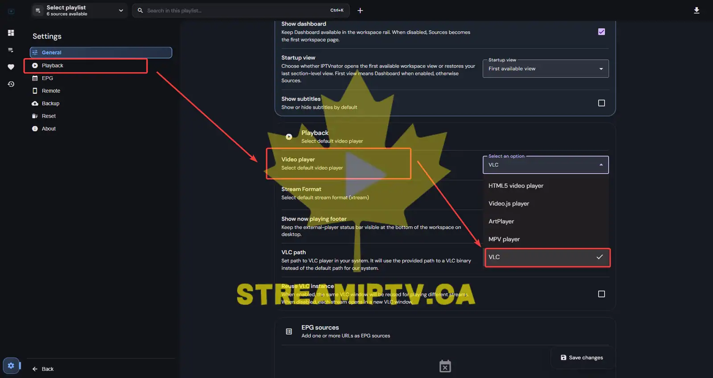This screenshot has height=378, width=713.
Task: Click the Settings heading text
Action: [x=47, y=36]
